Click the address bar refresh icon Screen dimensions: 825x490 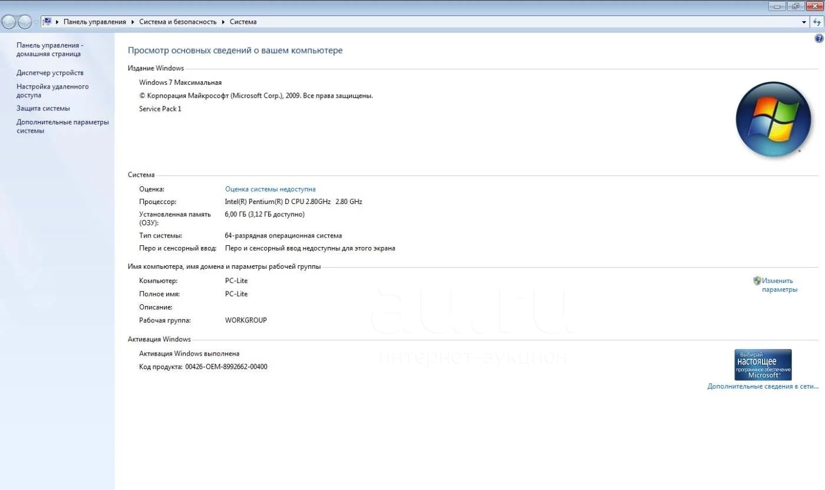tap(817, 22)
